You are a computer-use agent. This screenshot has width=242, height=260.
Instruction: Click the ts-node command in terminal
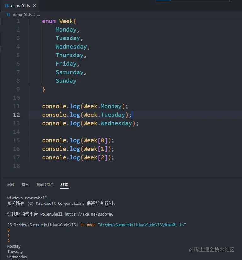pyautogui.click(x=88, y=225)
